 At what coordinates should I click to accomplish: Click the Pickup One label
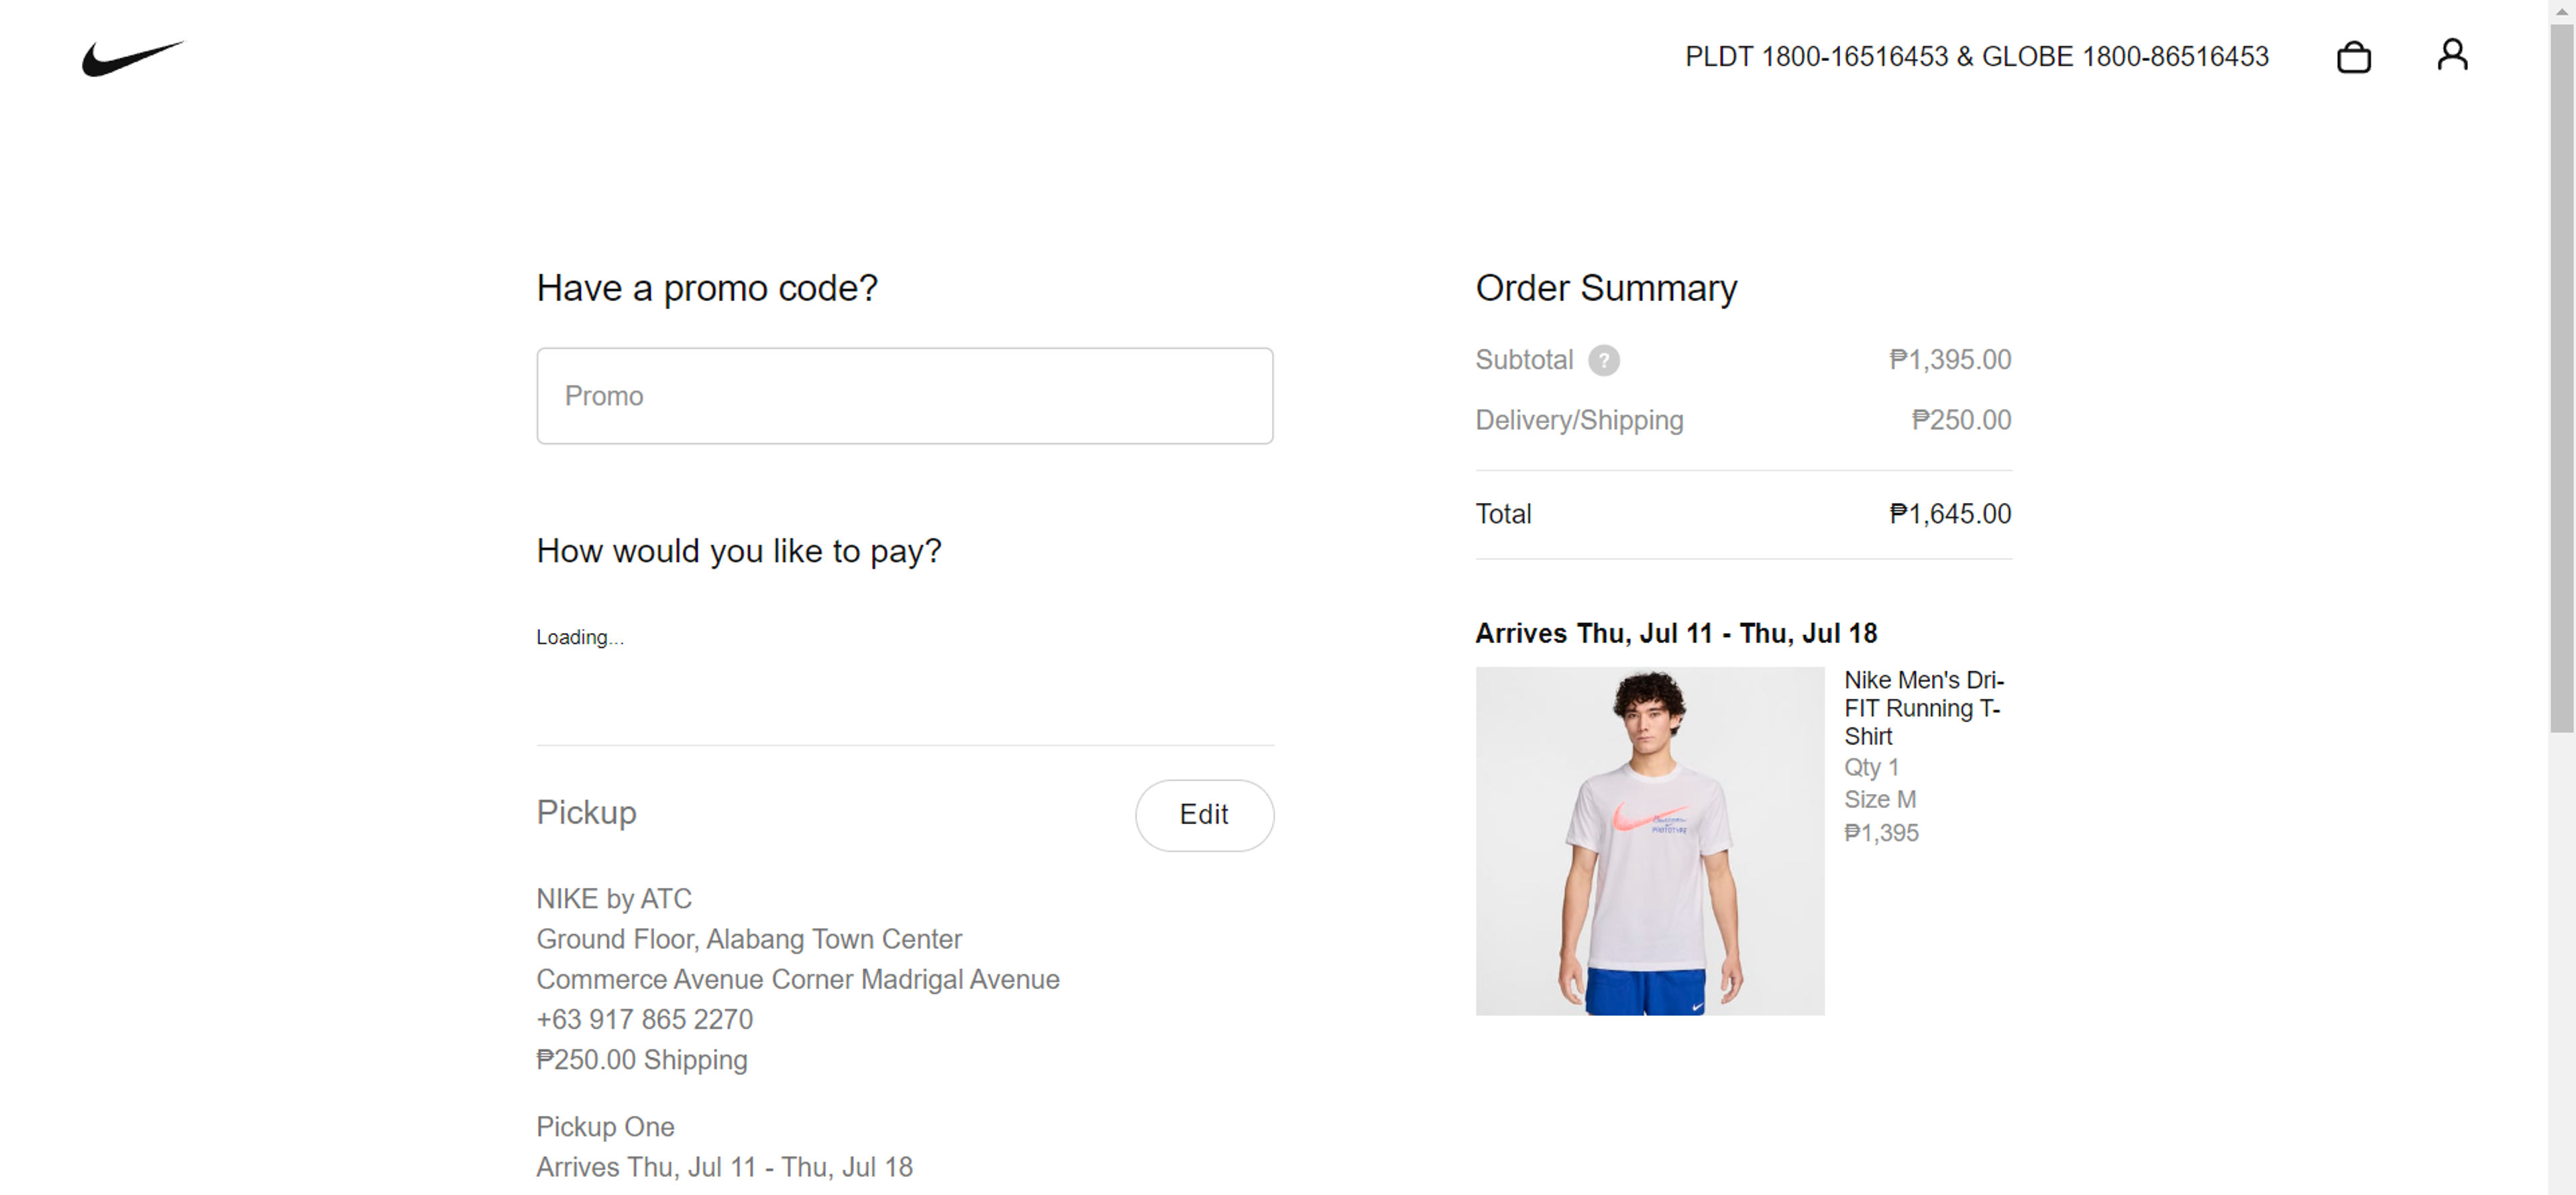tap(605, 1127)
